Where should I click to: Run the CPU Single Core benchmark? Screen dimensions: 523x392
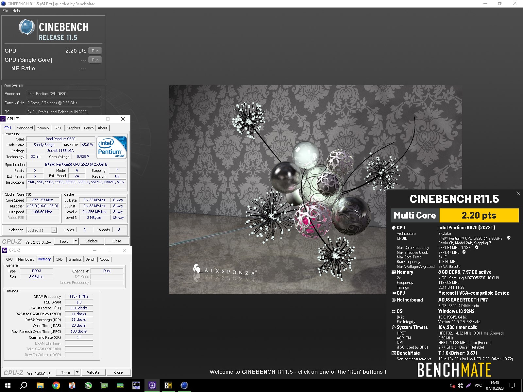(95, 60)
